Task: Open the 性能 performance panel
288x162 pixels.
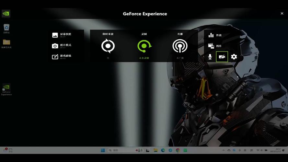Action: (x=215, y=35)
